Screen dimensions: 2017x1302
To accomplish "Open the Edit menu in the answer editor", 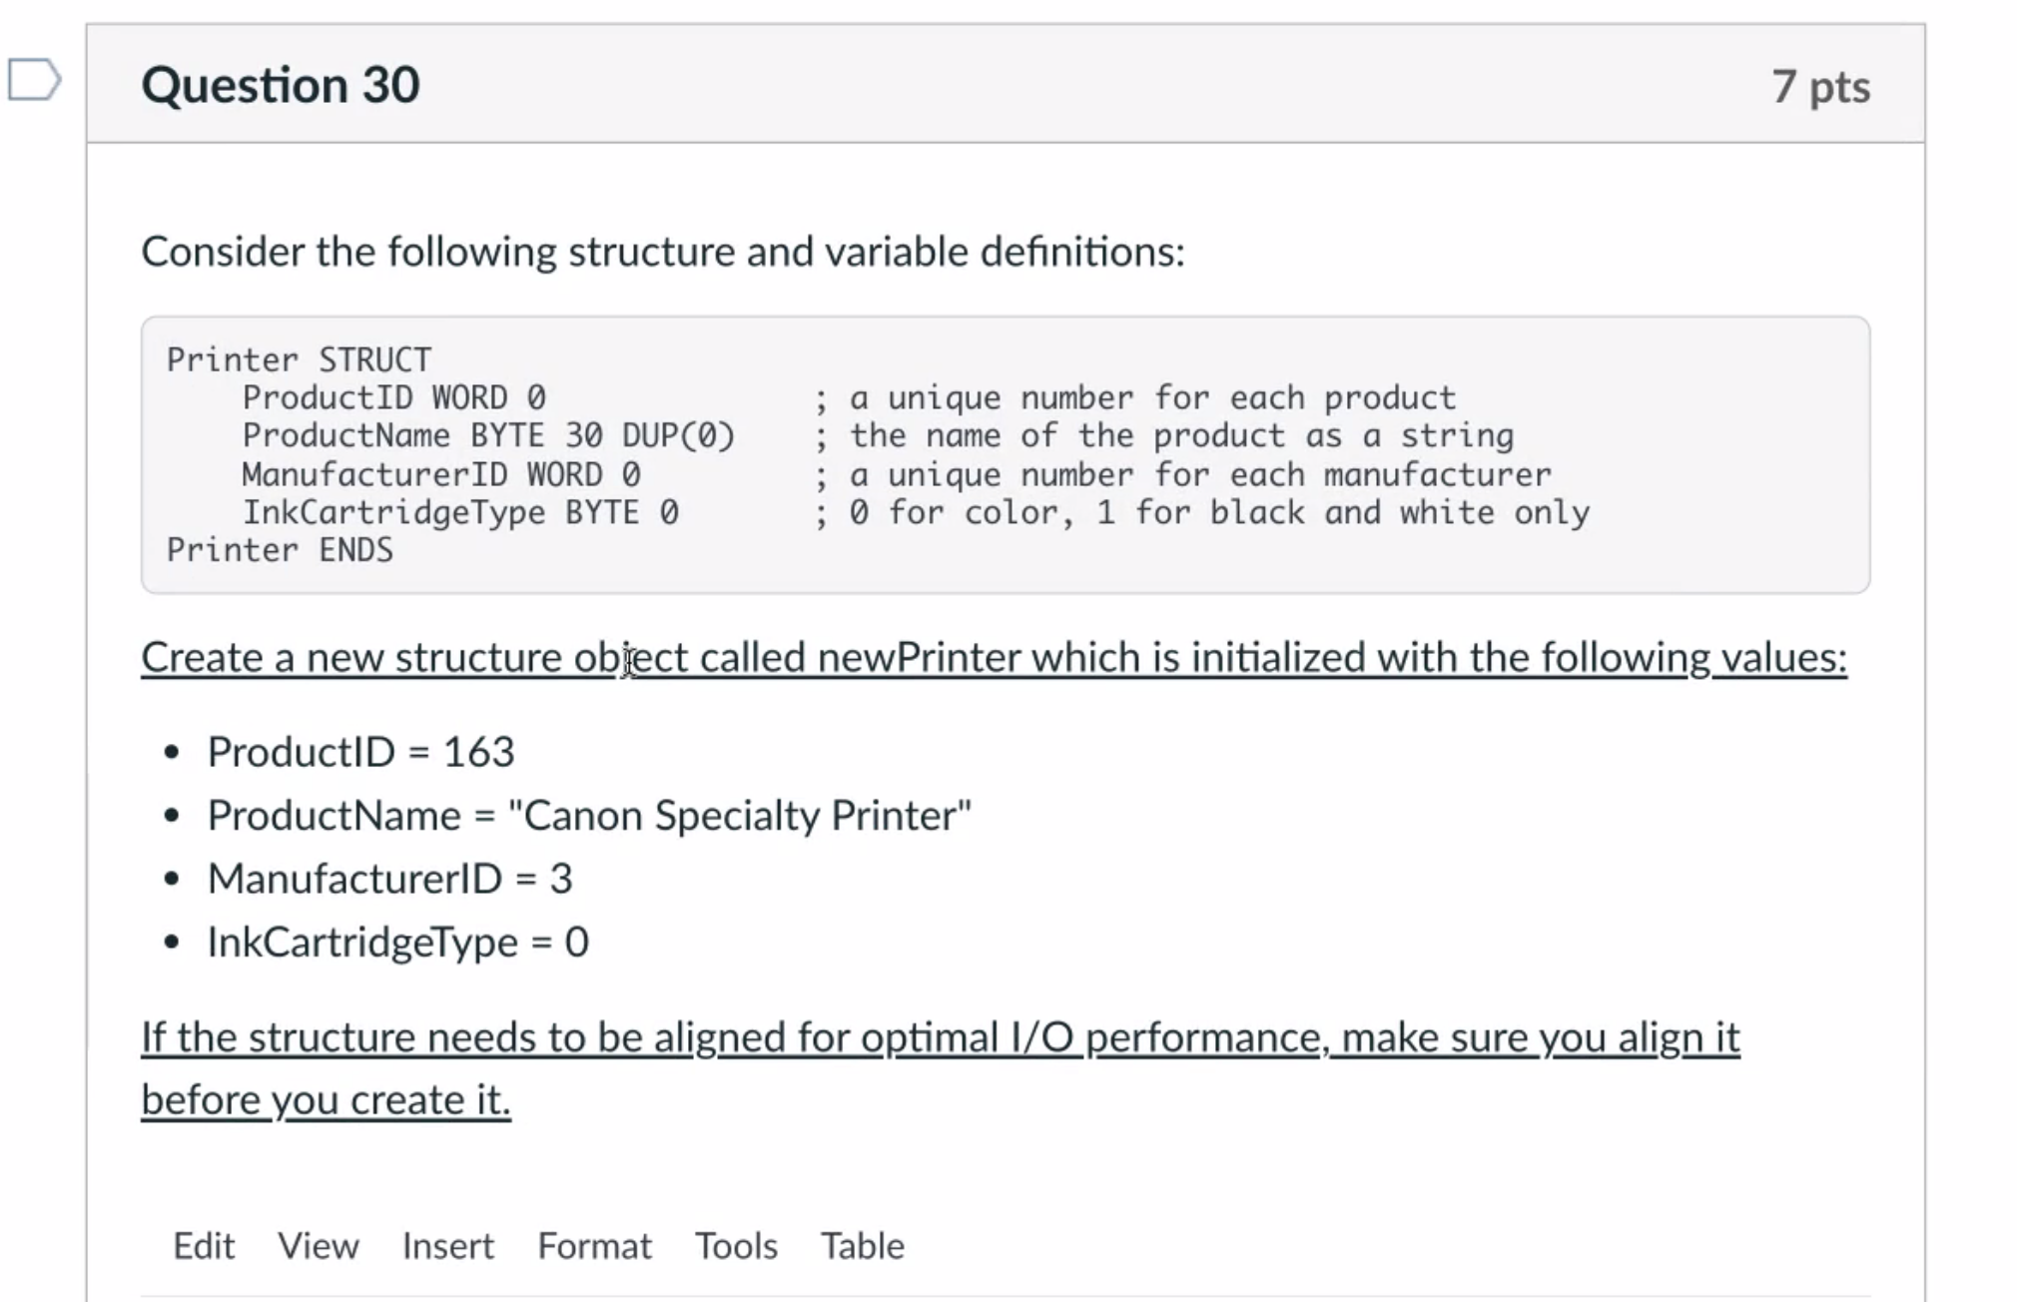I will (203, 1246).
